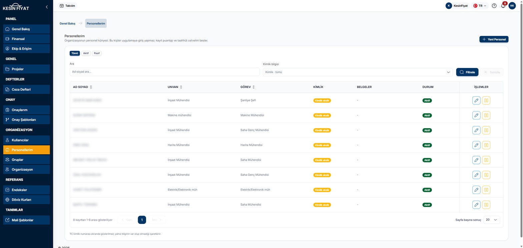The height and width of the screenshot is (248, 523).
Task: Go to page 1 in pagination
Action: point(142,220)
